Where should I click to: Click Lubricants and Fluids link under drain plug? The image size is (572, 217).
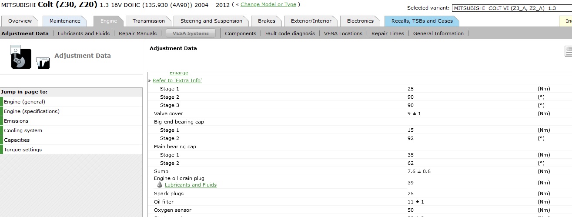click(x=191, y=185)
